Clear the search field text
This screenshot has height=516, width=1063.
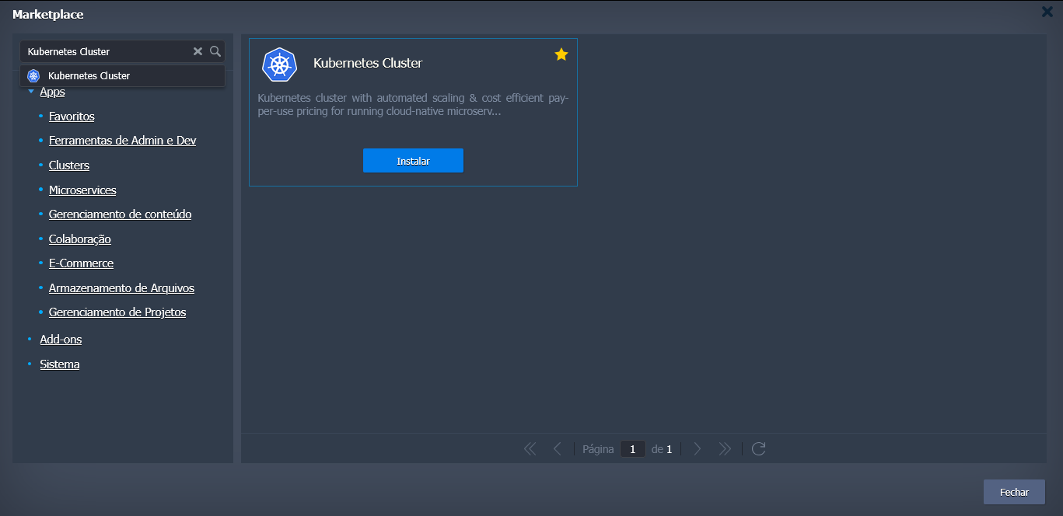198,51
